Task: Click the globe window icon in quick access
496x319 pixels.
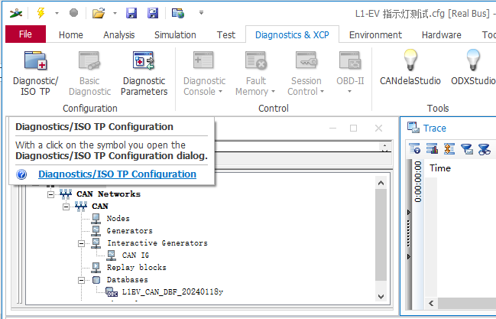Action: pos(178,13)
